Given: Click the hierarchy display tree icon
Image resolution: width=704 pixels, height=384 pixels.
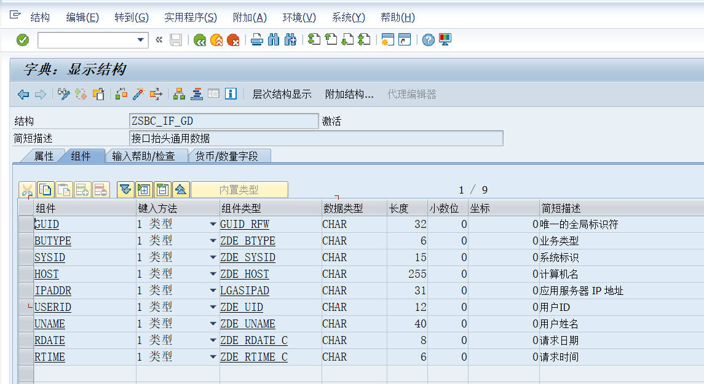Looking at the screenshot, I should [179, 94].
